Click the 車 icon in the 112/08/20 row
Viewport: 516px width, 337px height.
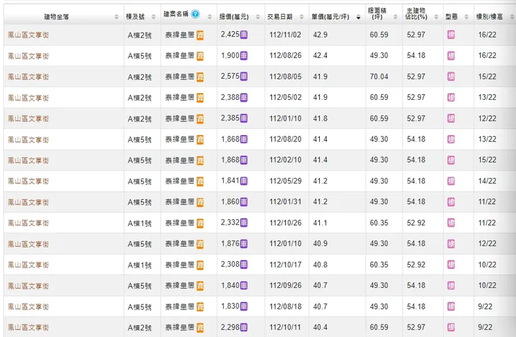[244, 139]
